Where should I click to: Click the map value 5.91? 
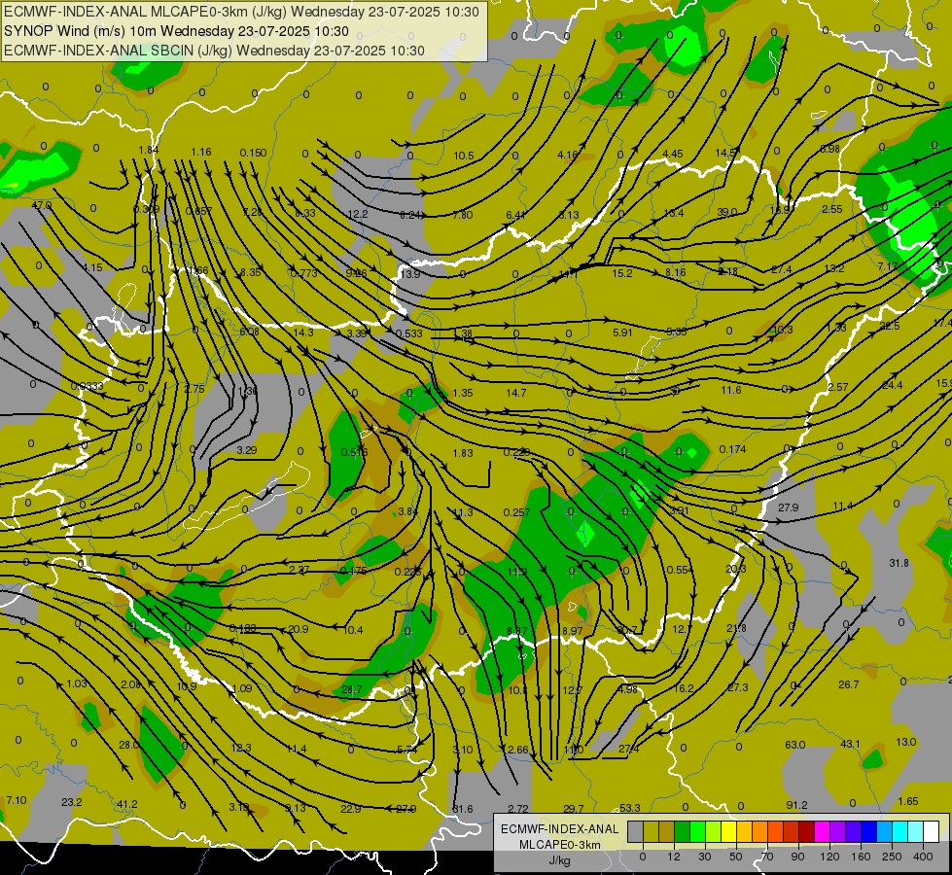tap(622, 332)
